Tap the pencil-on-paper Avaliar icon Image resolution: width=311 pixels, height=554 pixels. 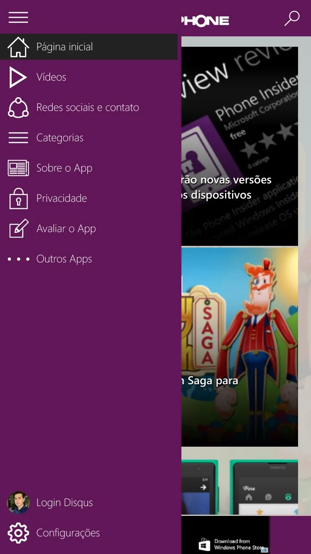click(x=19, y=228)
